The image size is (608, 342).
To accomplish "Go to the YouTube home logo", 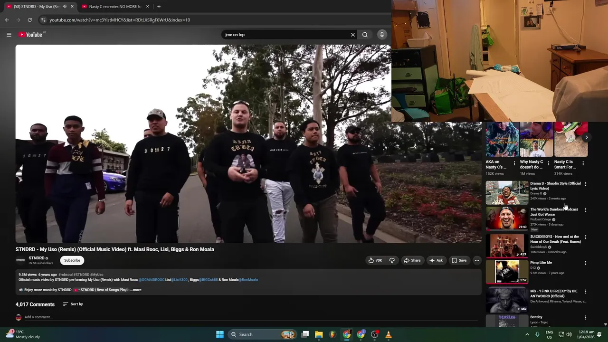I will (30, 34).
